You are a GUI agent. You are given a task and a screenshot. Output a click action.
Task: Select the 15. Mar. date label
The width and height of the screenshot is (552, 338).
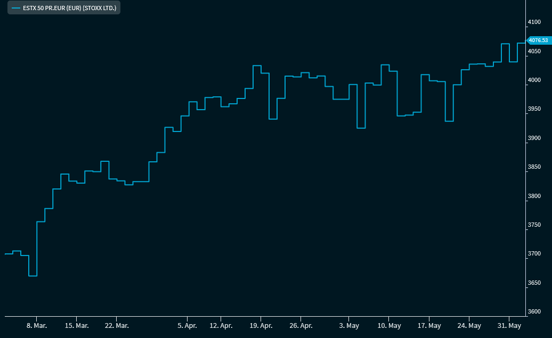coord(77,325)
